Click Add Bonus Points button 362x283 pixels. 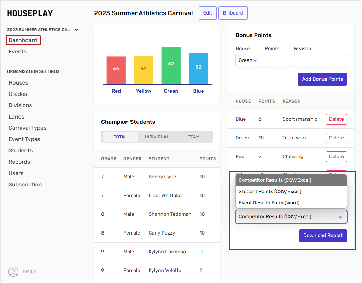click(322, 79)
